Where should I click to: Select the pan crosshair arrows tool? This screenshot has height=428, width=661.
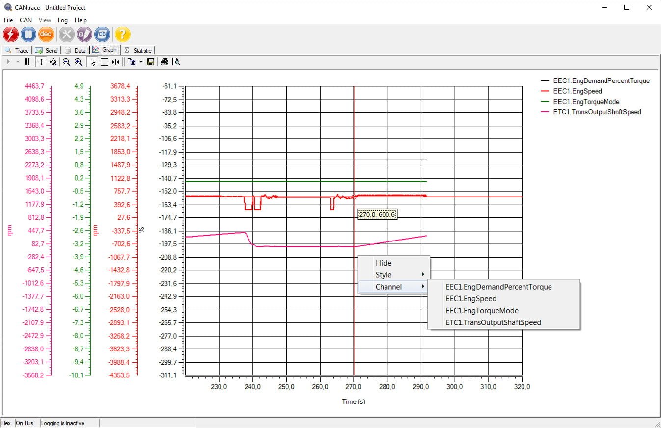click(42, 62)
